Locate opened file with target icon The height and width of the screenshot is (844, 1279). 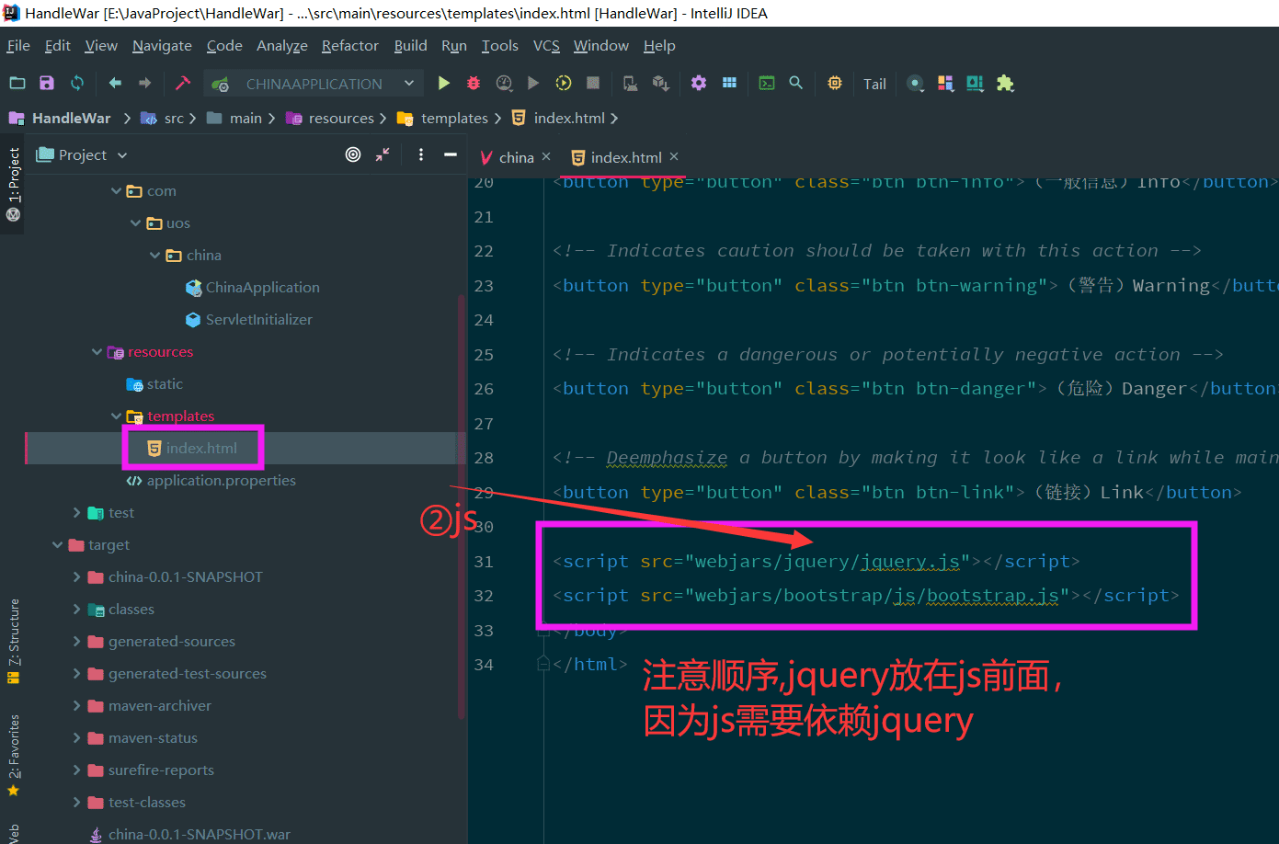point(353,154)
